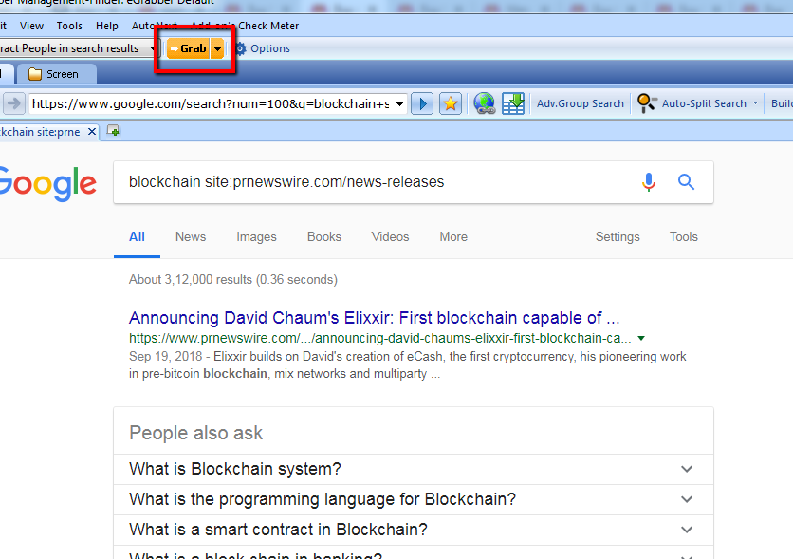This screenshot has height=559, width=793.
Task: Click the Grab button
Action: (x=188, y=48)
